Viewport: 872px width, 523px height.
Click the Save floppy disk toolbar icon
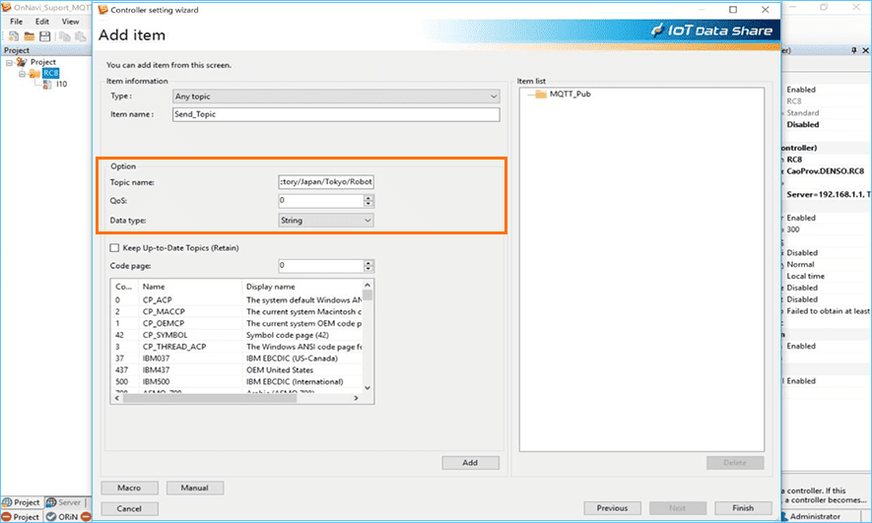click(45, 36)
